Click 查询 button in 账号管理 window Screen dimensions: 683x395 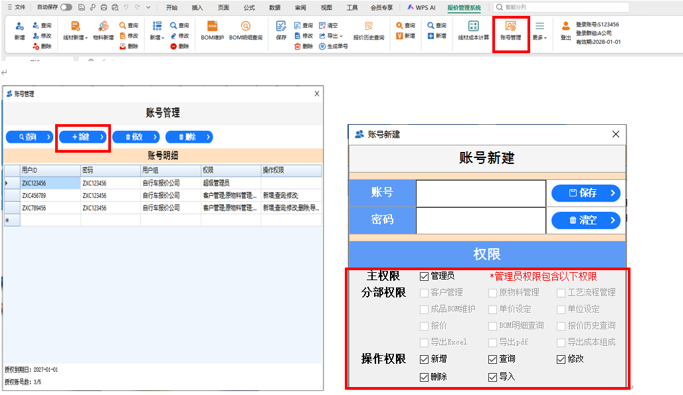(x=30, y=137)
